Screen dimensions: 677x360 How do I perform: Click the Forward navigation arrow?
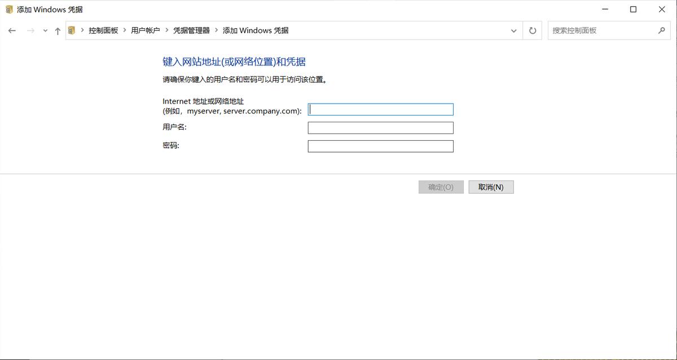coord(30,30)
